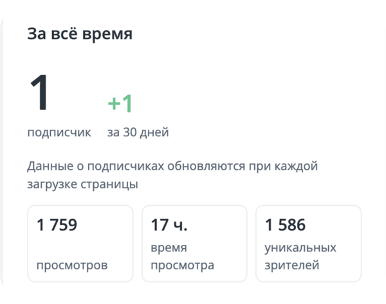Click the "зрителей" label text
Screen dimensions: 386x304
291,265
